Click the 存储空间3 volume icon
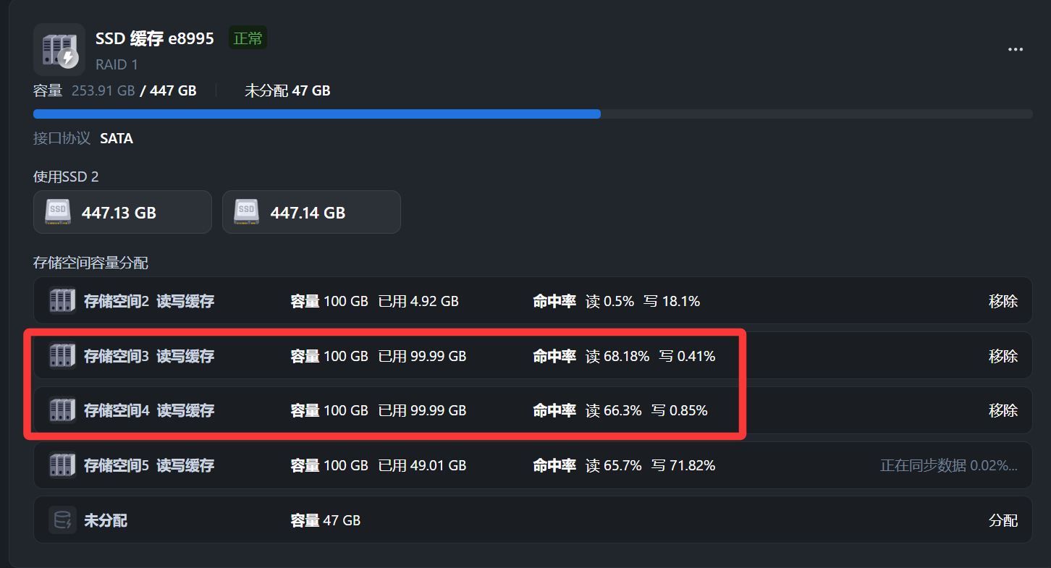Viewport: 1051px width, 568px height. [x=62, y=356]
